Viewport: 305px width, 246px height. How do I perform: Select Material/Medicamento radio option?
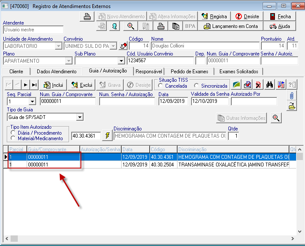[13, 138]
